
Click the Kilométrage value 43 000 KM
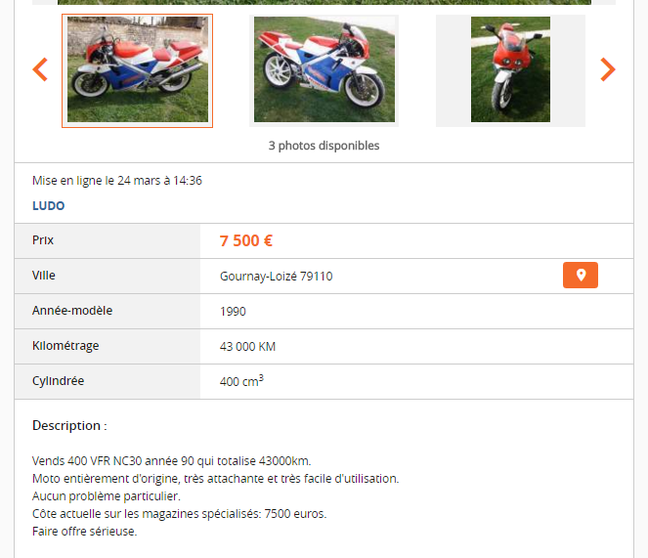coord(247,346)
